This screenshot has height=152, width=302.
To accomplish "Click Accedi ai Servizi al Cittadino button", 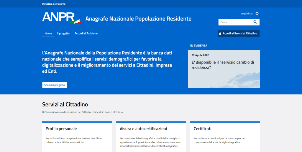I will 239,34.
